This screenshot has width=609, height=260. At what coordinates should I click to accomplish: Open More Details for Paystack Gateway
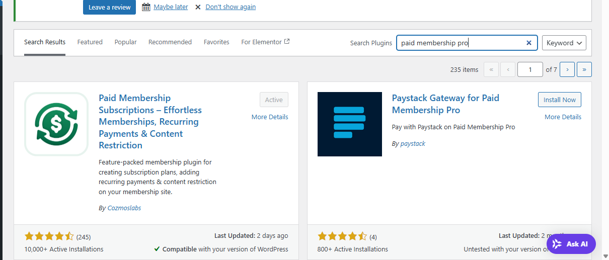pyautogui.click(x=563, y=117)
